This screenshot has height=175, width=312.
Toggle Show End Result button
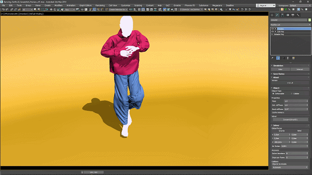point(278,58)
